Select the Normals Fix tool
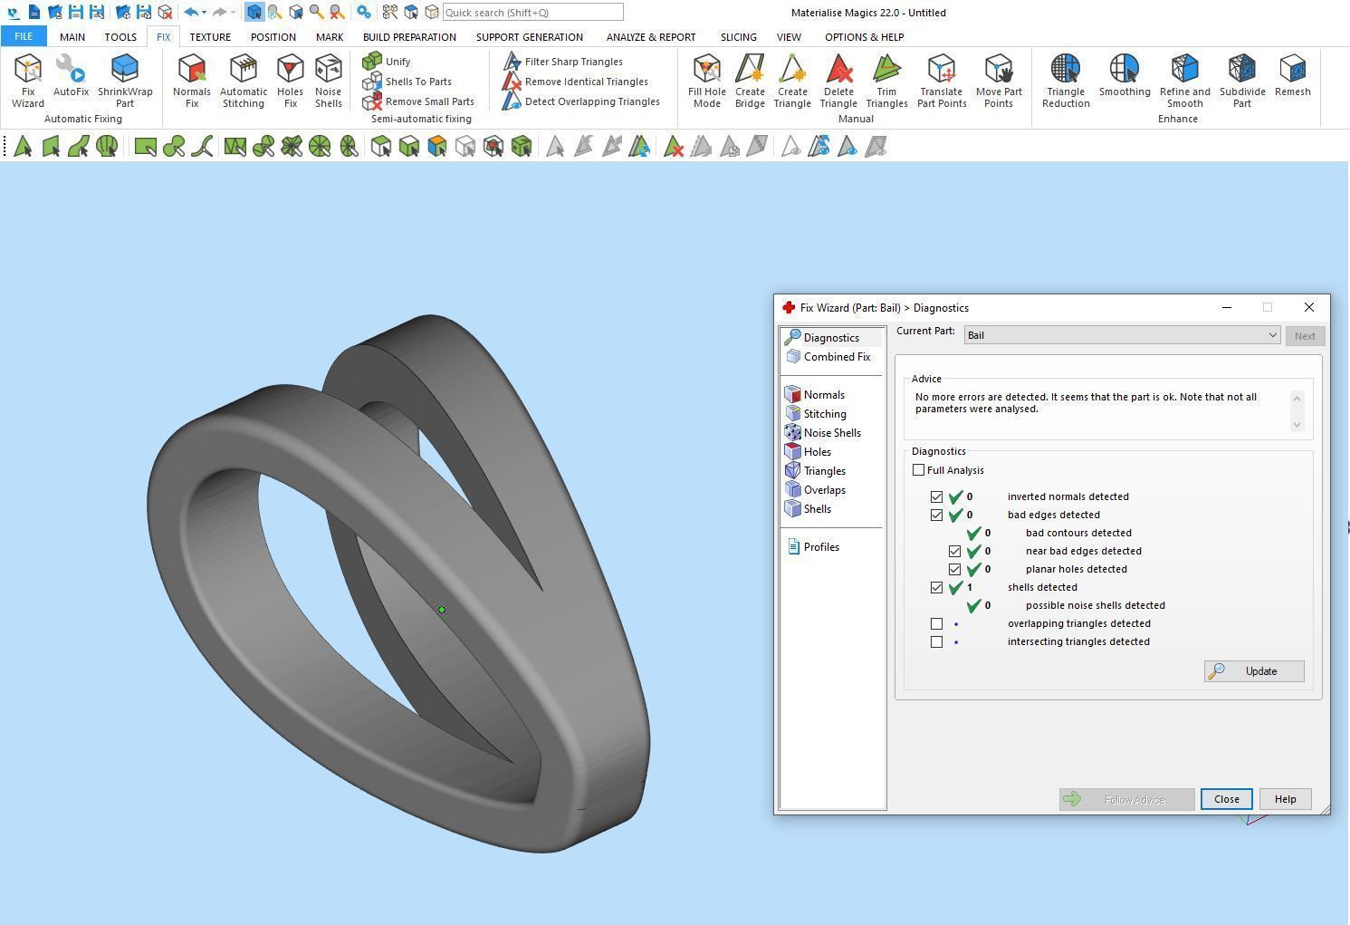This screenshot has width=1350, height=925. [x=192, y=81]
